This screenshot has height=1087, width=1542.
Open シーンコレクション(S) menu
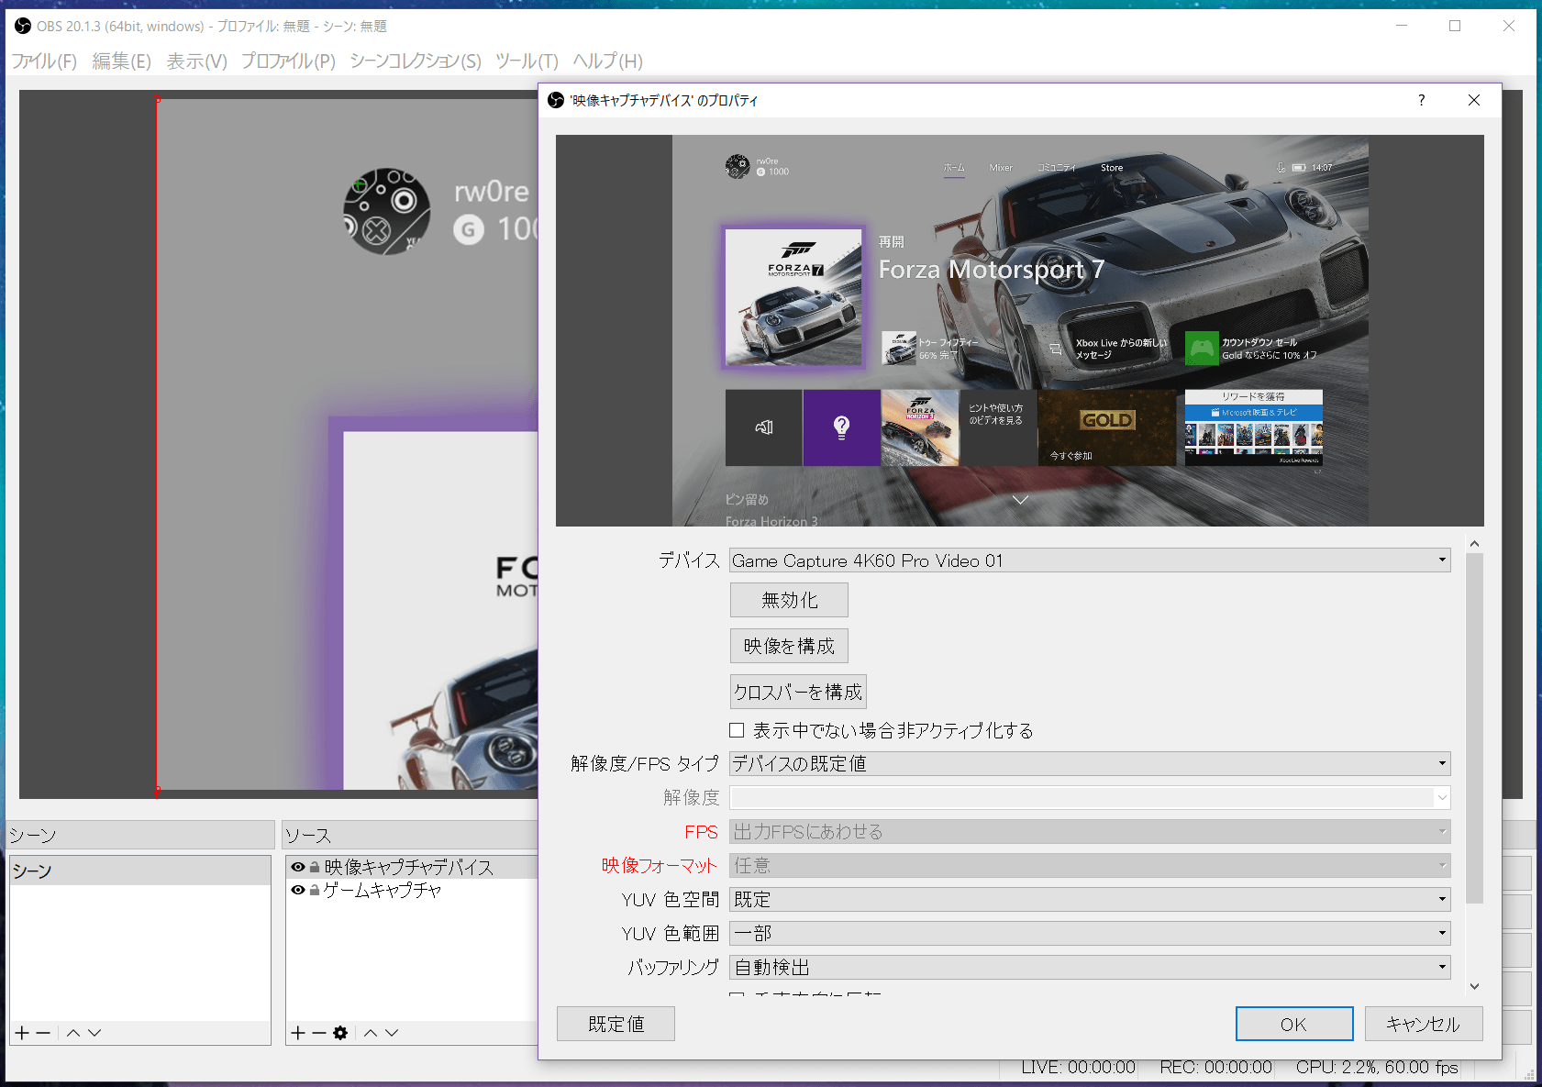point(416,61)
